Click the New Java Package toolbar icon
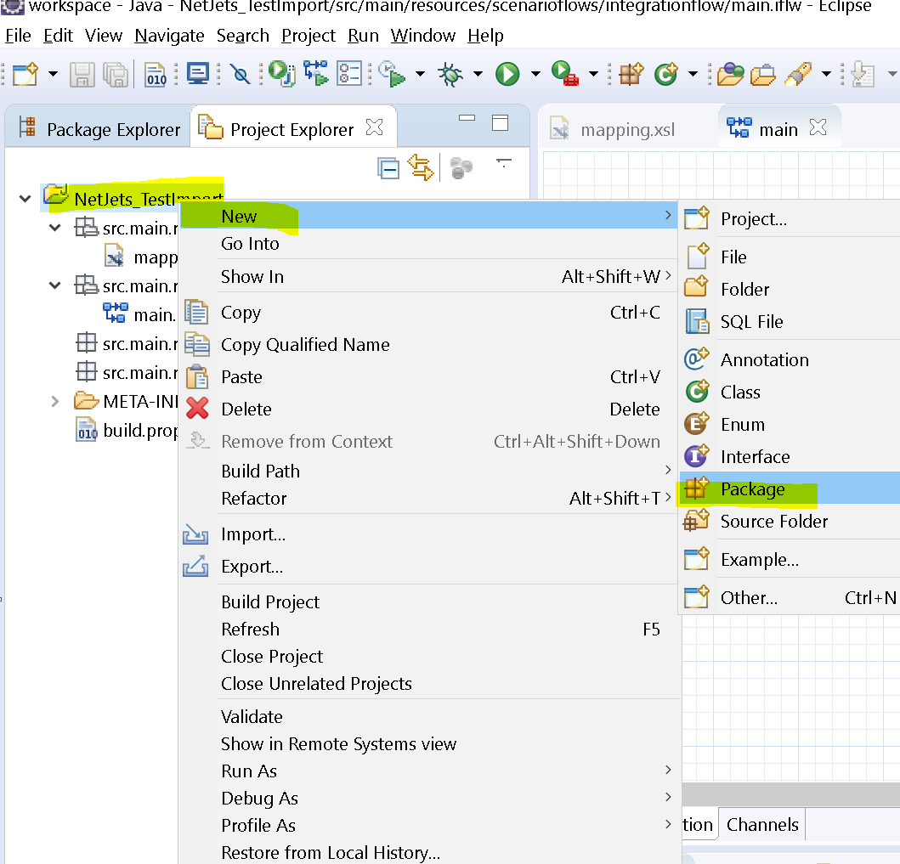 point(631,74)
